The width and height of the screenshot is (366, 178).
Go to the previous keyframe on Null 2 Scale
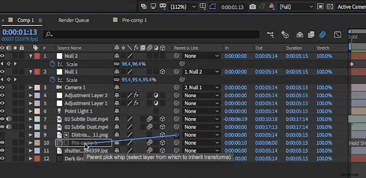(2, 63)
